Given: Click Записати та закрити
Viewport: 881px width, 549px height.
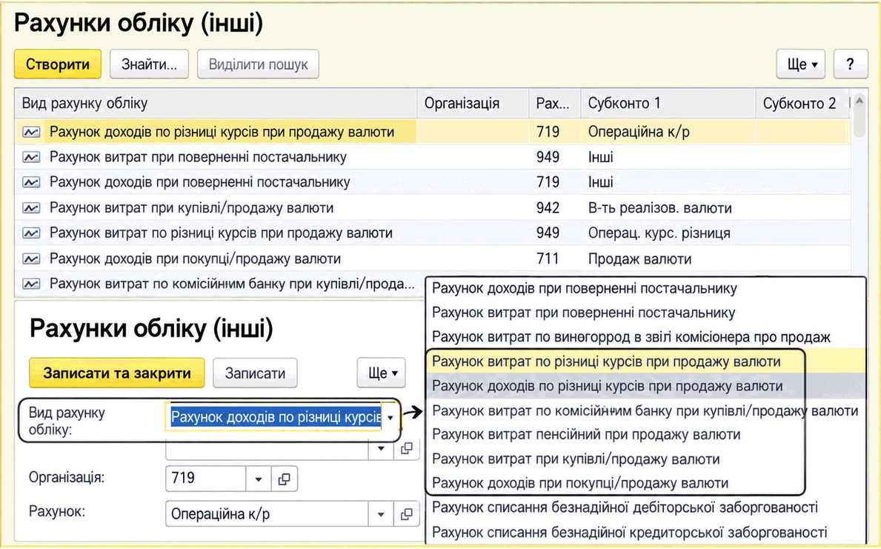Looking at the screenshot, I should click(x=117, y=373).
